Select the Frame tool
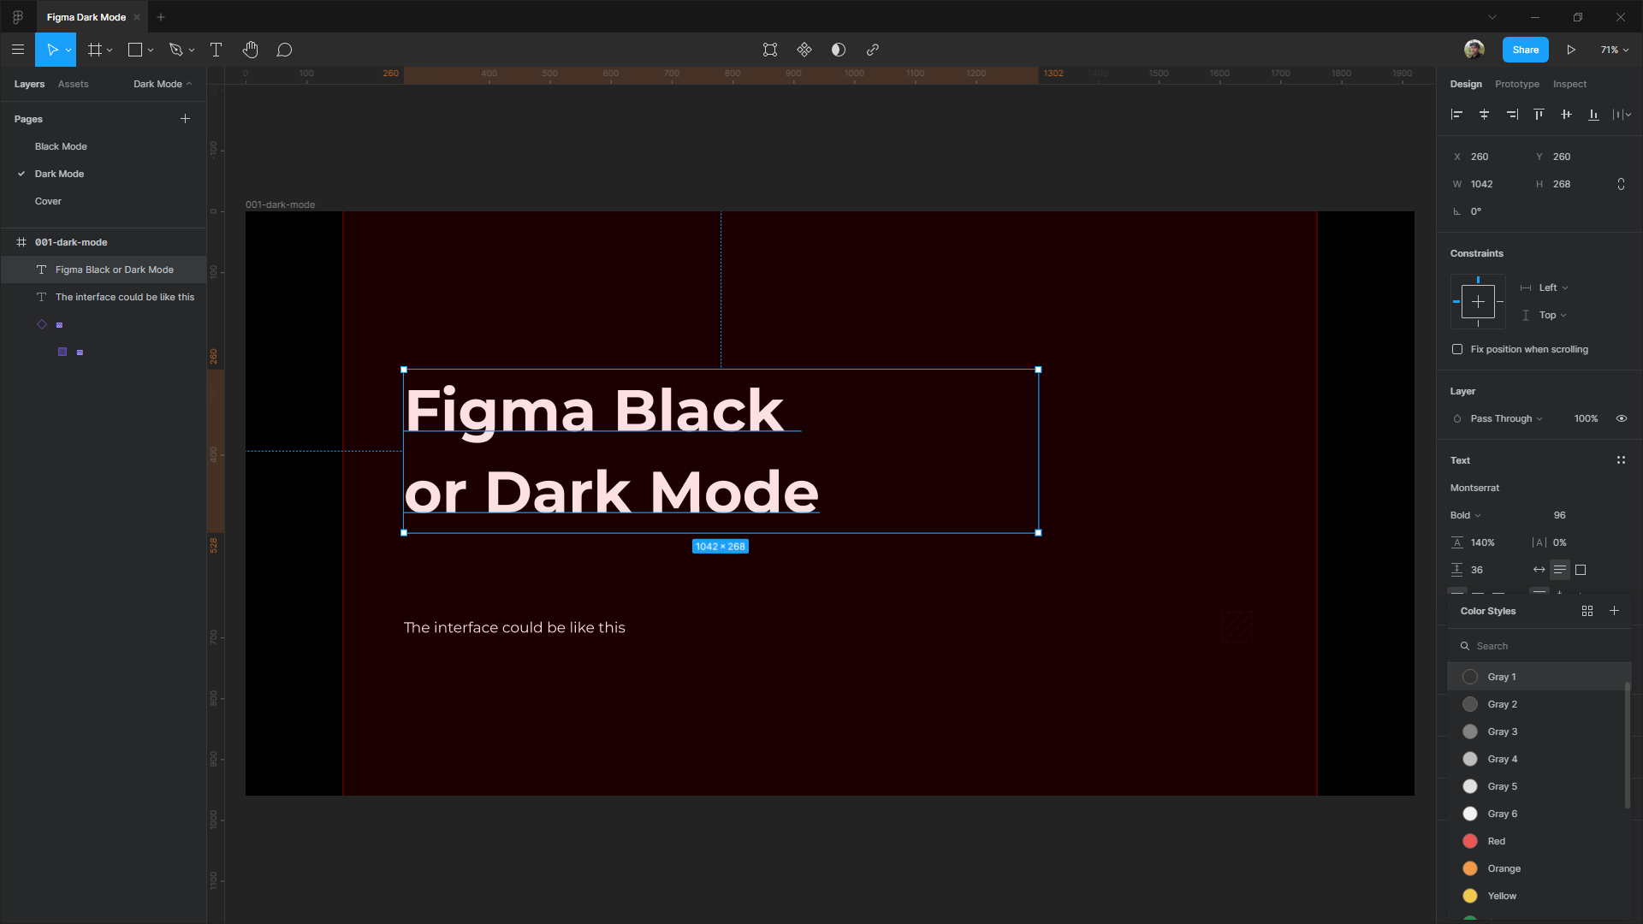1643x924 pixels. pyautogui.click(x=95, y=50)
